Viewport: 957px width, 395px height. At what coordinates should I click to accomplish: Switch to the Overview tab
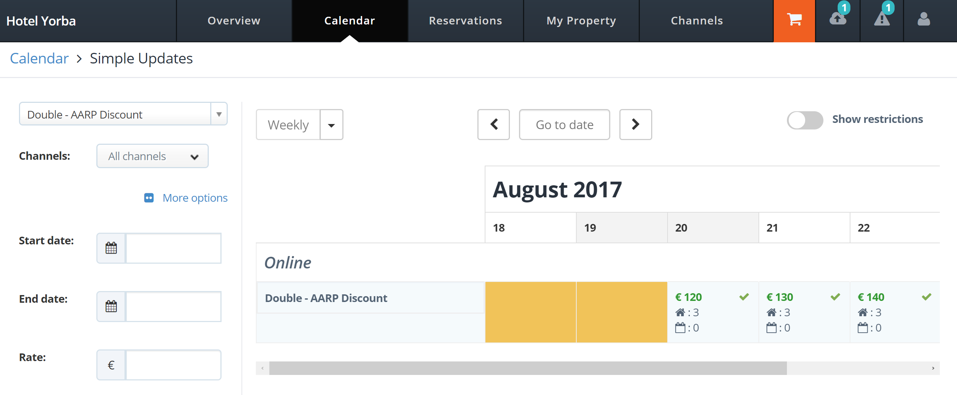(234, 20)
